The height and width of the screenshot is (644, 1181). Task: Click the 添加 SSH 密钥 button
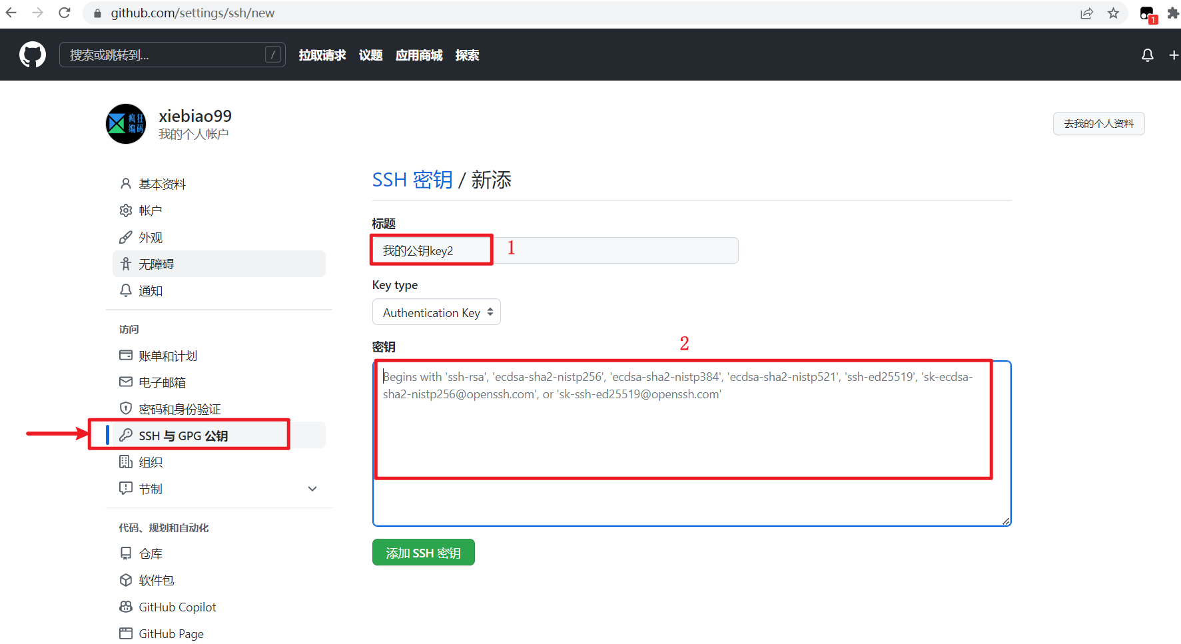(x=423, y=552)
